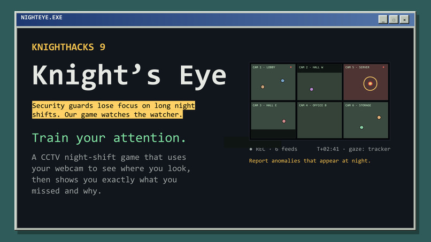Minimize the NIGHTEYE.EXE window
Screen dimensions: 431x242
(x=383, y=20)
